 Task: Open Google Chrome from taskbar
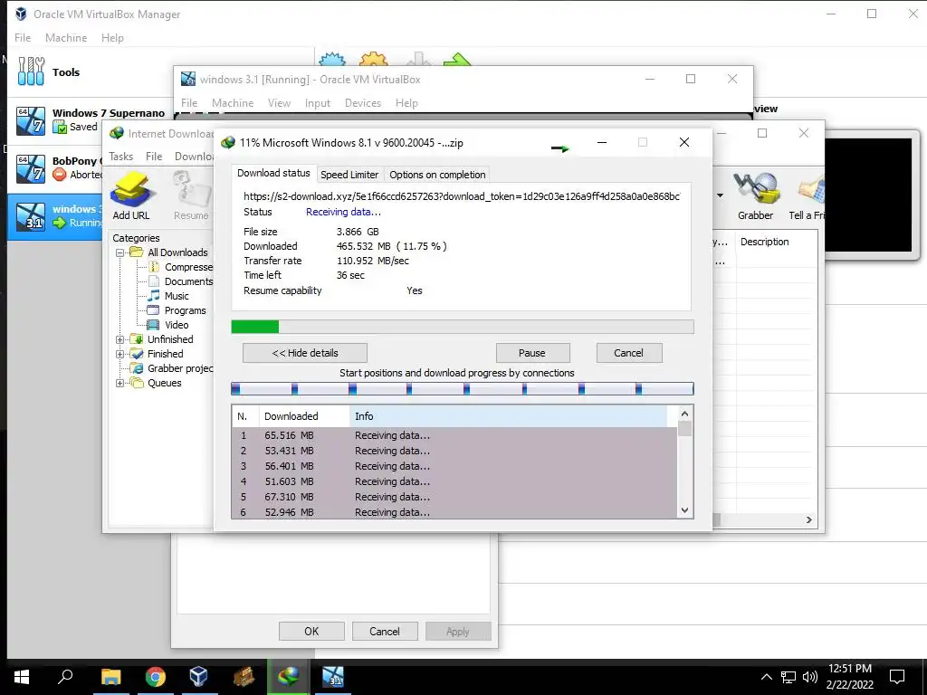tap(156, 677)
